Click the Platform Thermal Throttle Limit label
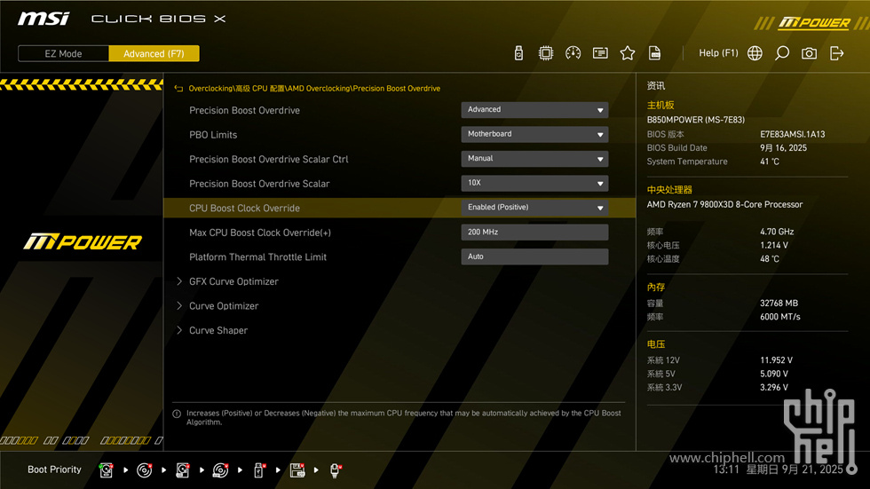870x489 pixels. pyautogui.click(x=258, y=257)
